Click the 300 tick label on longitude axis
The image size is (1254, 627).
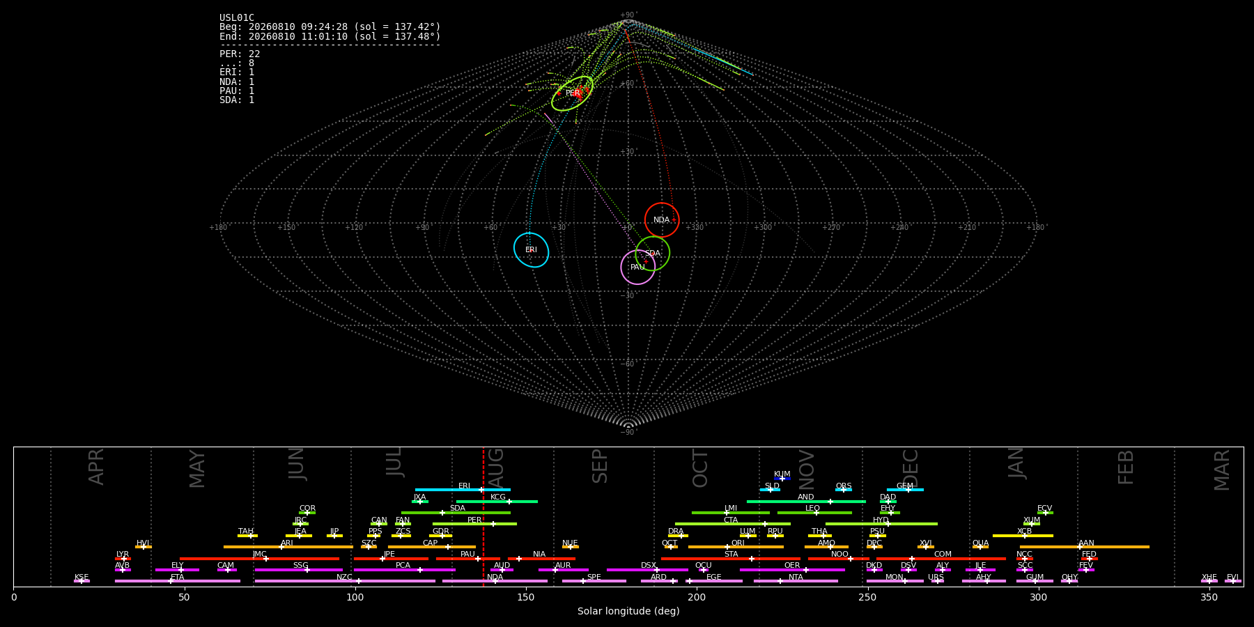pyautogui.click(x=1038, y=597)
